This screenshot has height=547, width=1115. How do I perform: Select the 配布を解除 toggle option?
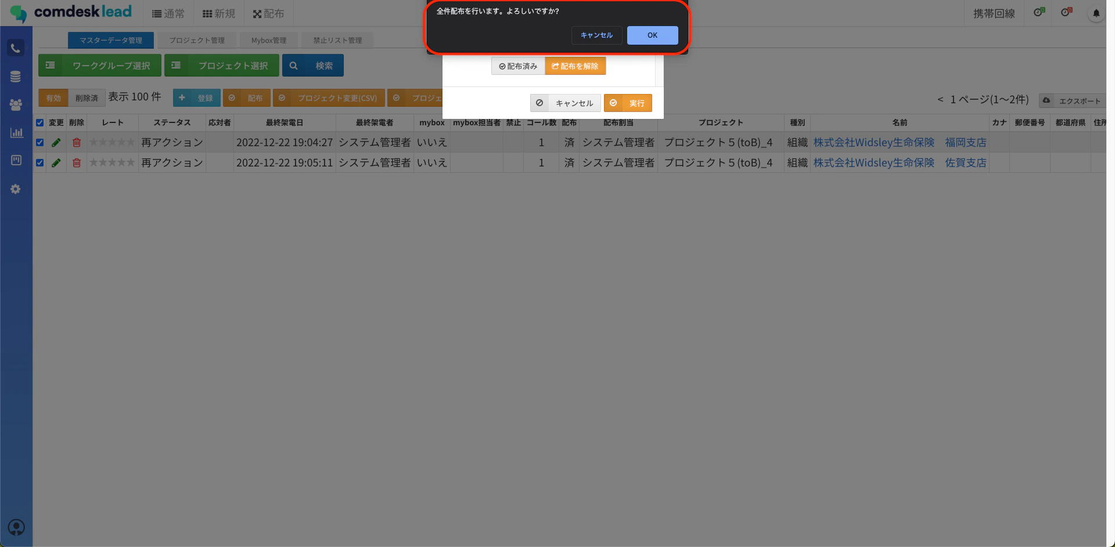(575, 66)
